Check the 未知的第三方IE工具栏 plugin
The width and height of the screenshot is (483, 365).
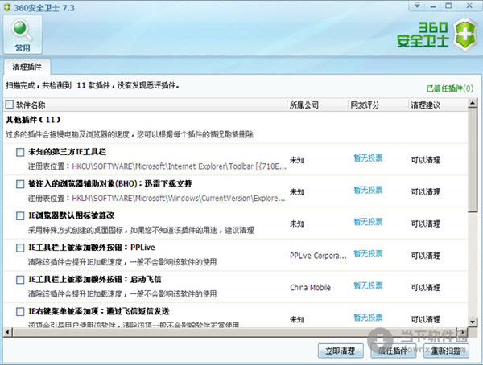click(20, 152)
